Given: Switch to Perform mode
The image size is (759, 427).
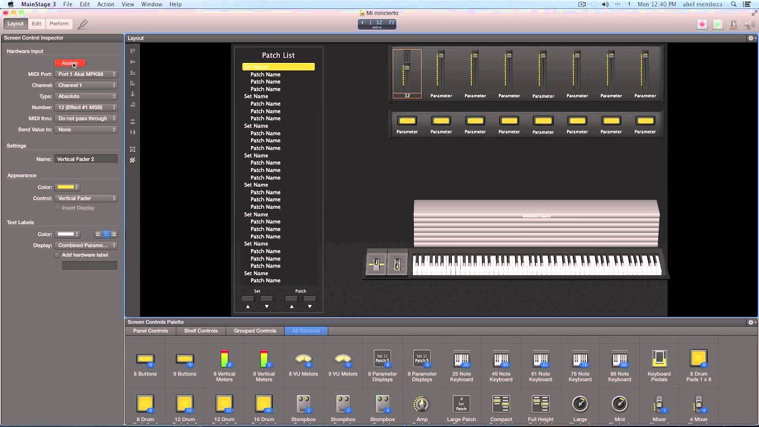Looking at the screenshot, I should pos(59,24).
